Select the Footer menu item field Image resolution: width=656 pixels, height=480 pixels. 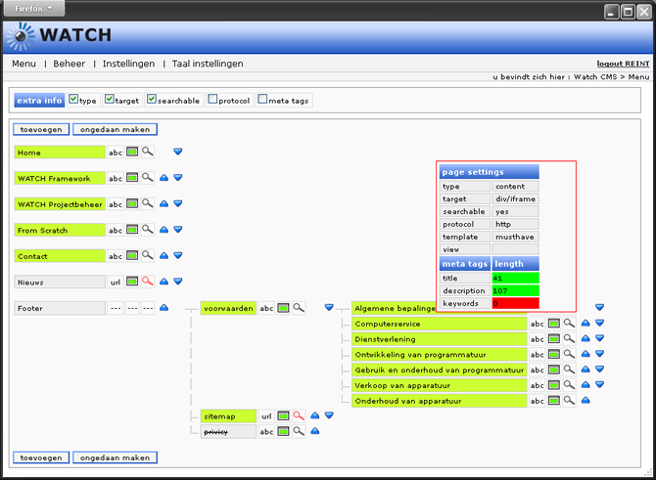(x=60, y=308)
